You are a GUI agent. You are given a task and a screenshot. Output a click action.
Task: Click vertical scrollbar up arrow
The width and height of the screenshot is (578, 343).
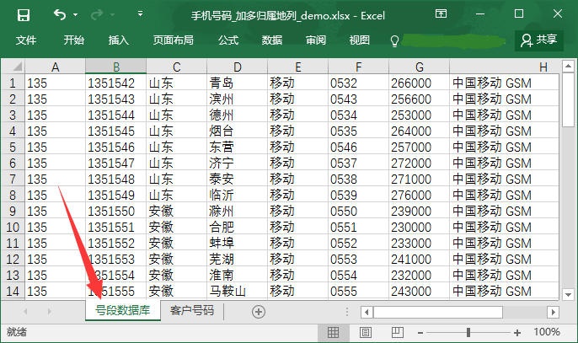tap(568, 67)
